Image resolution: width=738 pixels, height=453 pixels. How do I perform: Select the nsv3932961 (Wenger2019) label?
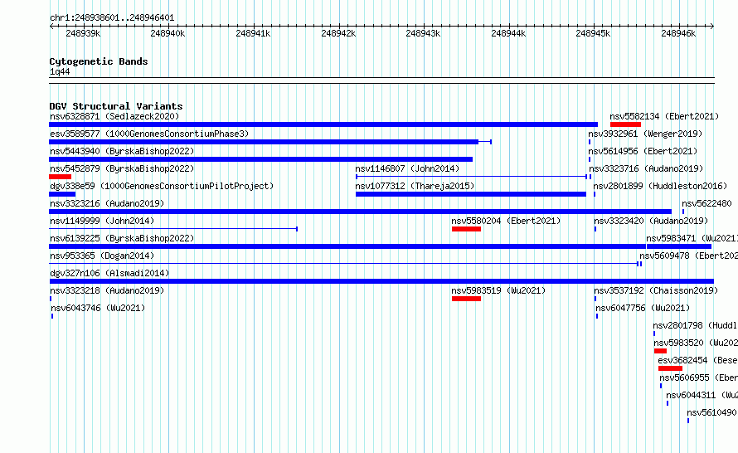point(645,134)
